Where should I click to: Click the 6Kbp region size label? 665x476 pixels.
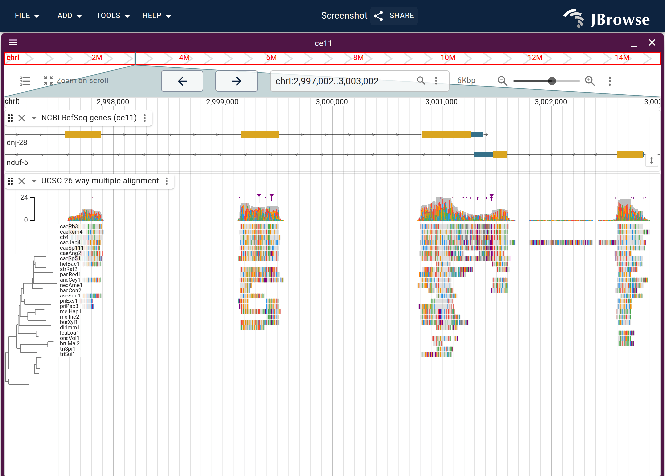pyautogui.click(x=466, y=81)
